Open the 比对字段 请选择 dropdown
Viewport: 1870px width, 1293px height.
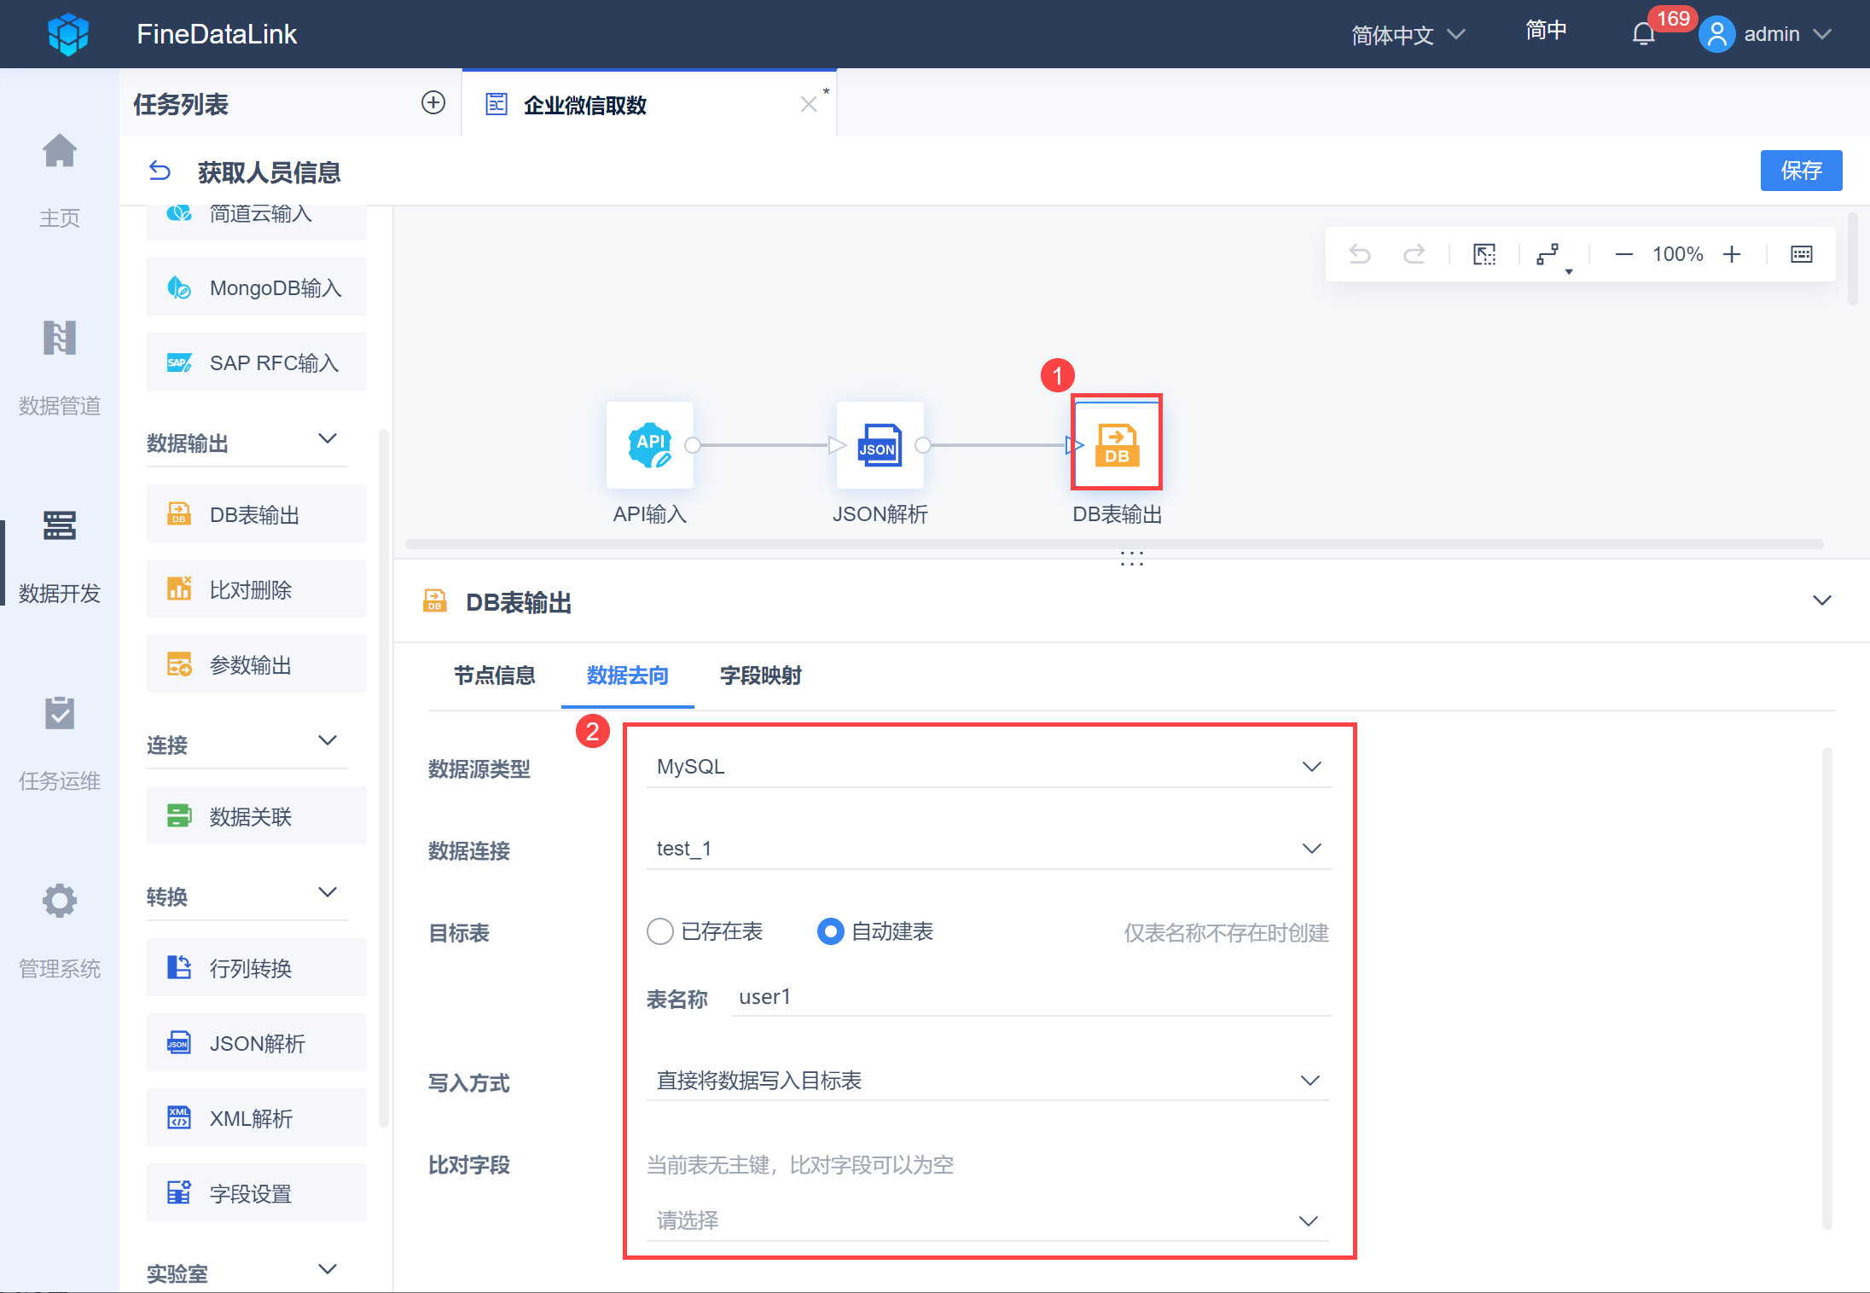click(988, 1221)
